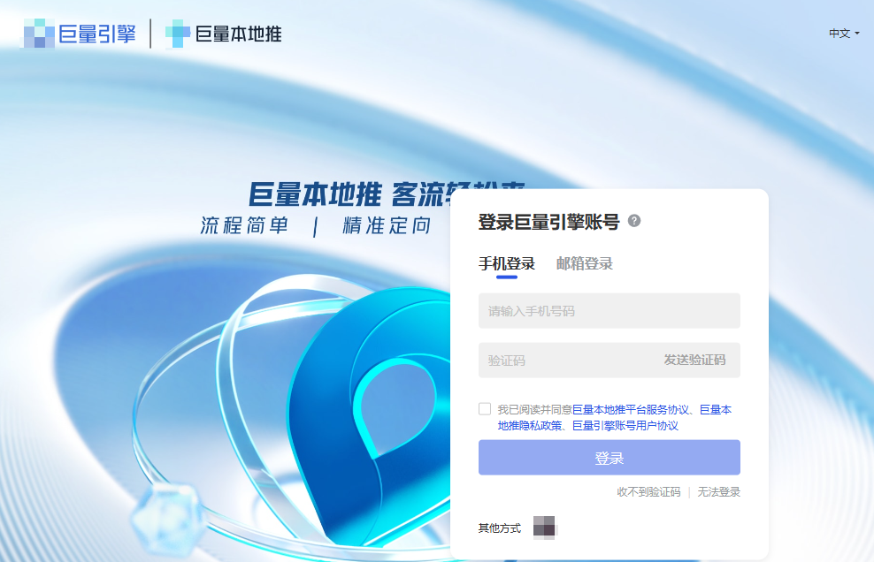This screenshot has width=874, height=562.
Task: Focus the 请输入手机号码 phone number field
Action: pyautogui.click(x=609, y=311)
